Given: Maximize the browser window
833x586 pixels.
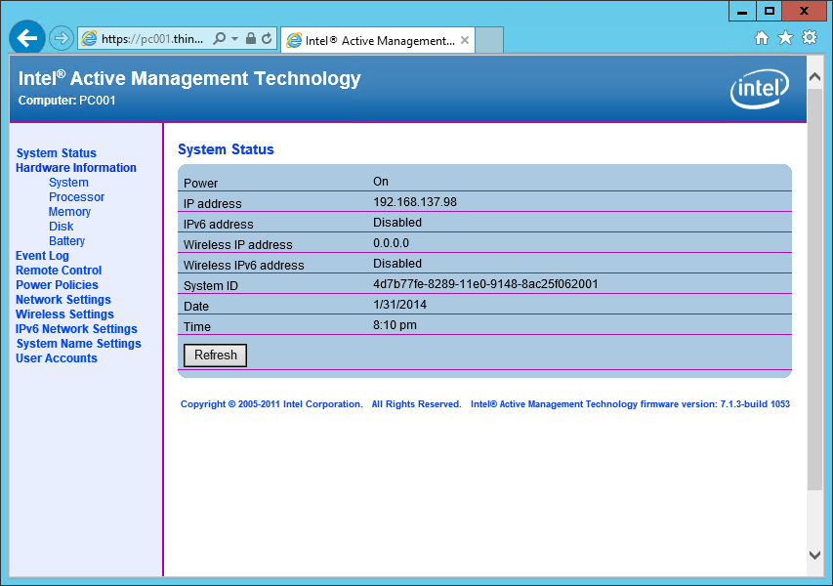Looking at the screenshot, I should (x=770, y=11).
